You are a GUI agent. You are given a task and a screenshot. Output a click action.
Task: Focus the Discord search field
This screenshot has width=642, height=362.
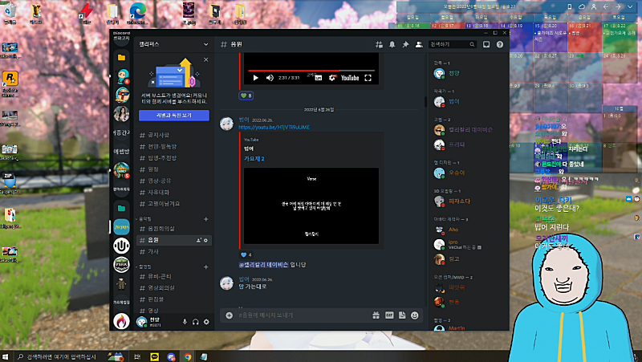[452, 45]
